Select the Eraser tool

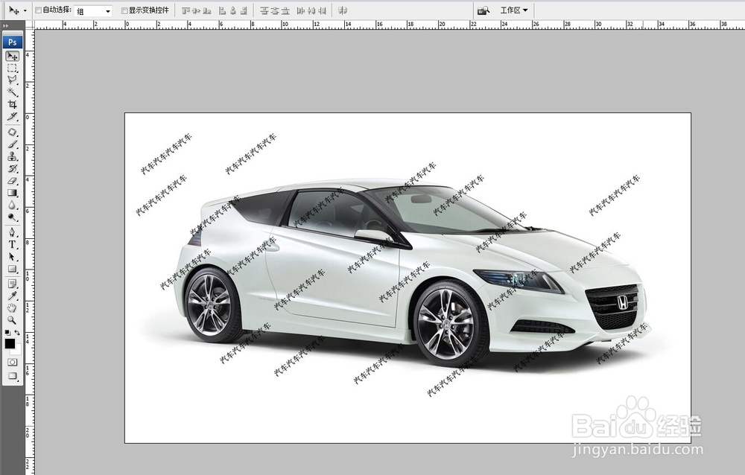(13, 181)
